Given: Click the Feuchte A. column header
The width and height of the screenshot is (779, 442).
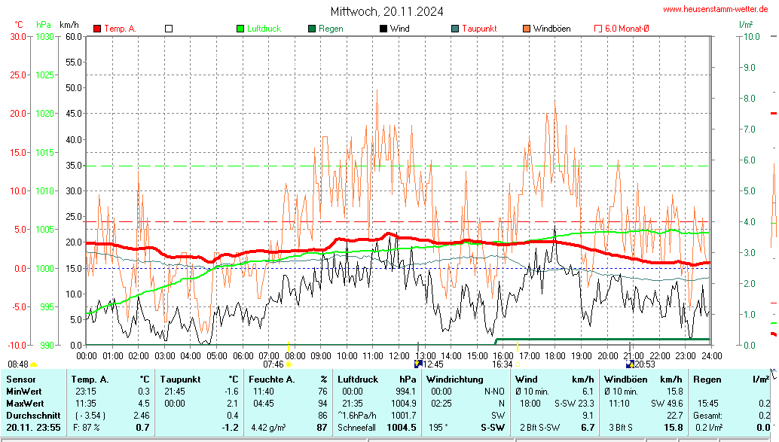Looking at the screenshot, I should tap(270, 380).
